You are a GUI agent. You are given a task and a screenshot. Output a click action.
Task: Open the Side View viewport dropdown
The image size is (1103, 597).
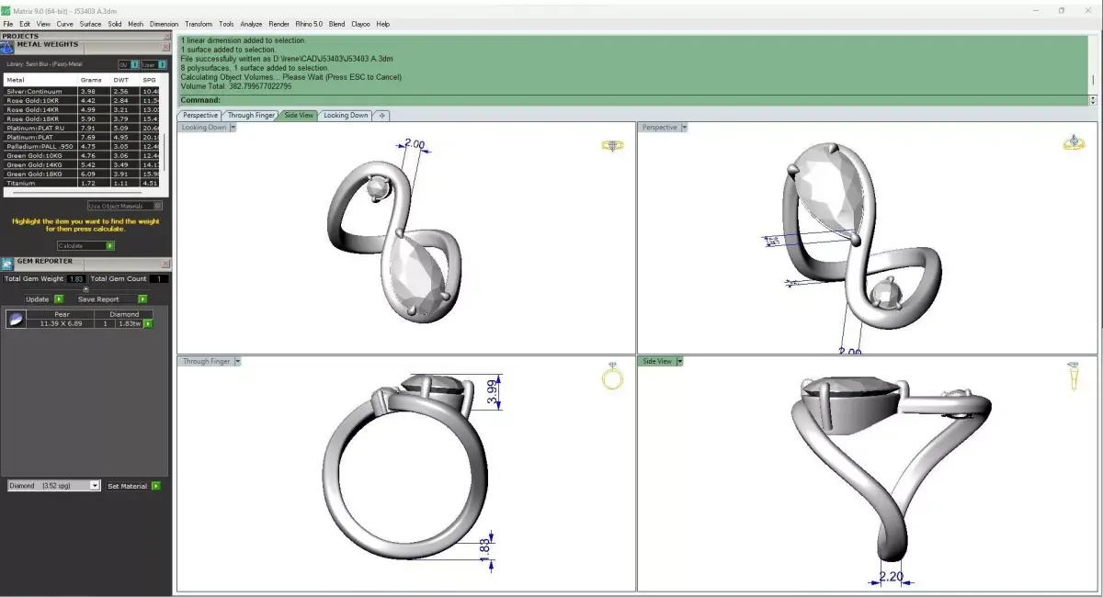679,361
